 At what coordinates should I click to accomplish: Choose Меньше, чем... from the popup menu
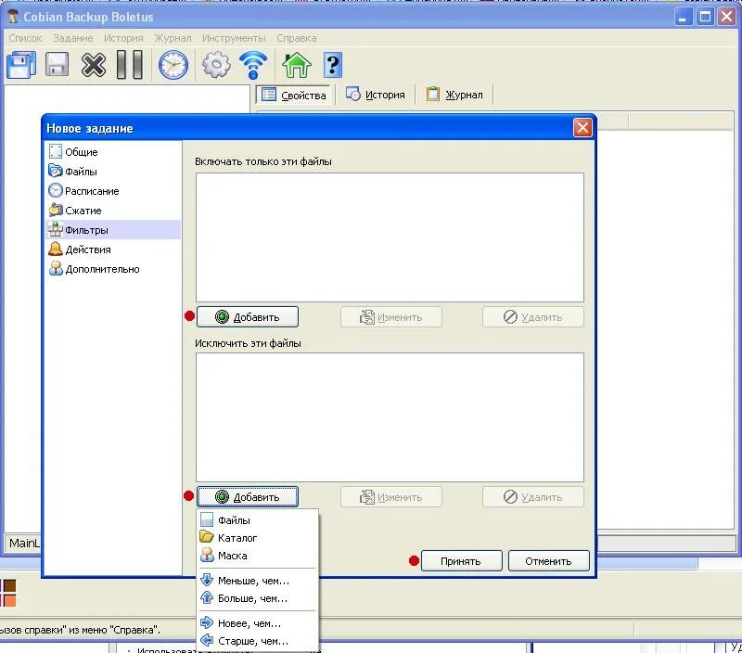258,580
